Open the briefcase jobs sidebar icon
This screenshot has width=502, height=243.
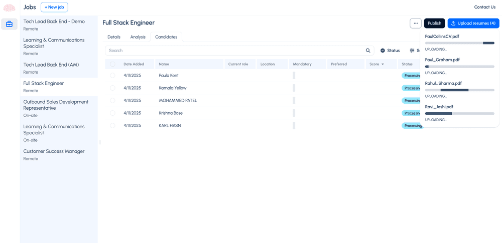point(9,24)
